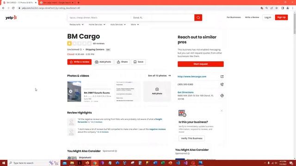Click the 68 reviews link
296x166 pixels.
[x=99, y=43]
